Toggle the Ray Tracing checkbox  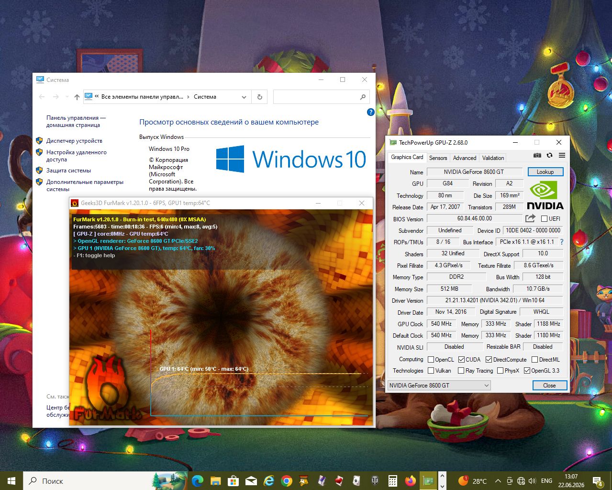[x=461, y=371]
